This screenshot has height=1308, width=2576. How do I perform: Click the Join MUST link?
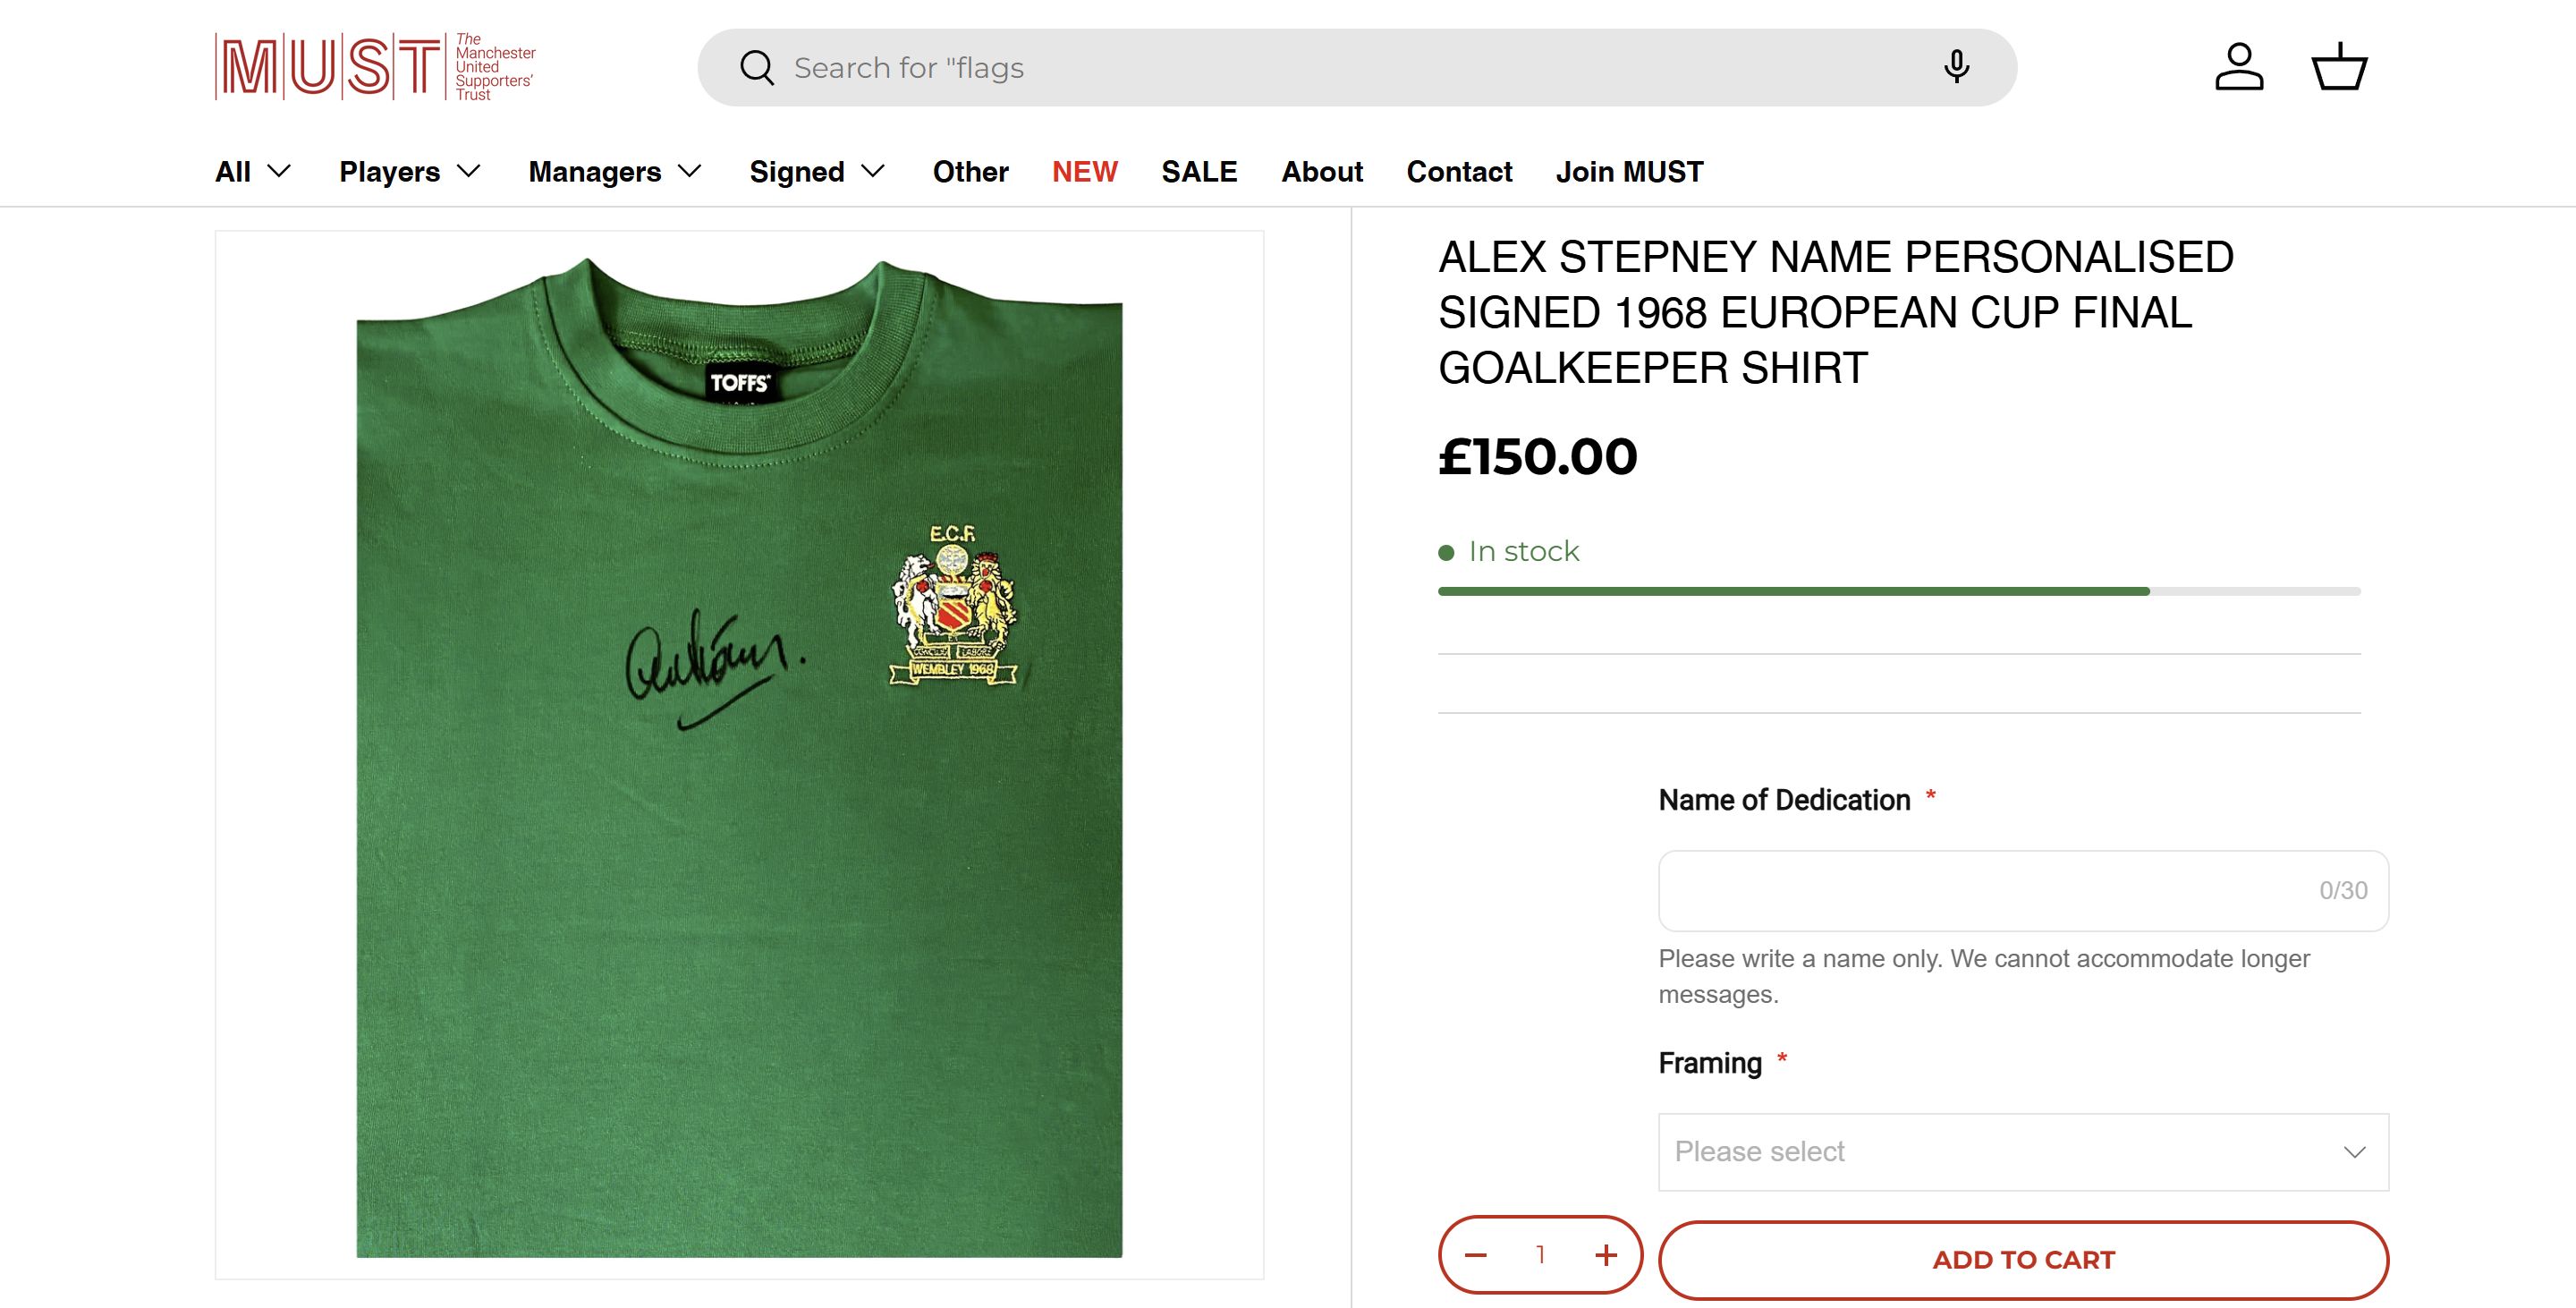1629,172
